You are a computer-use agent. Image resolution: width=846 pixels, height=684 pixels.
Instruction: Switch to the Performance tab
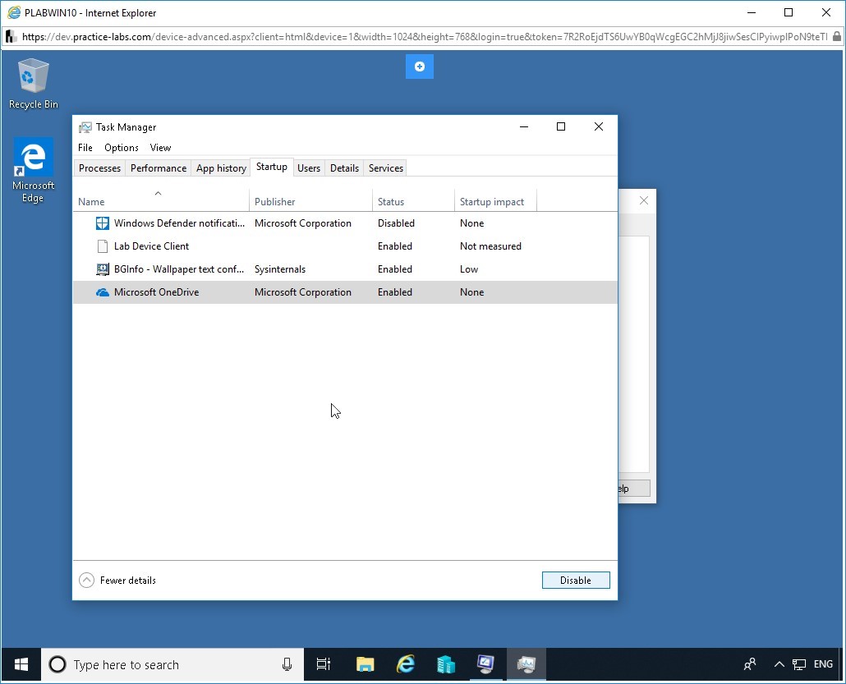tap(159, 168)
